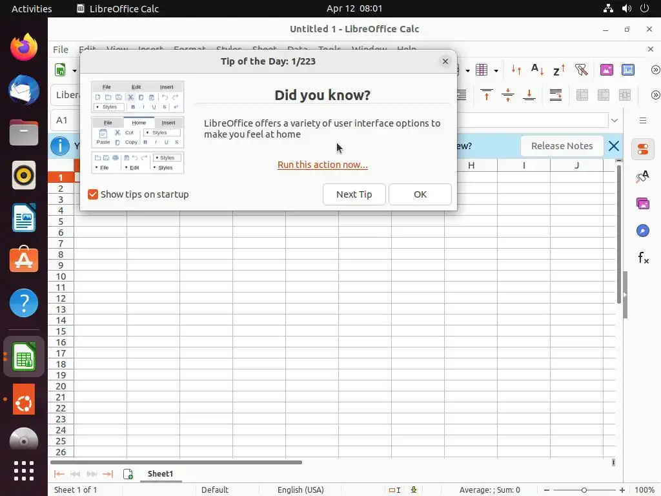Screen dimensions: 661x496
Task: Open the Activities overview
Action: 32,8
